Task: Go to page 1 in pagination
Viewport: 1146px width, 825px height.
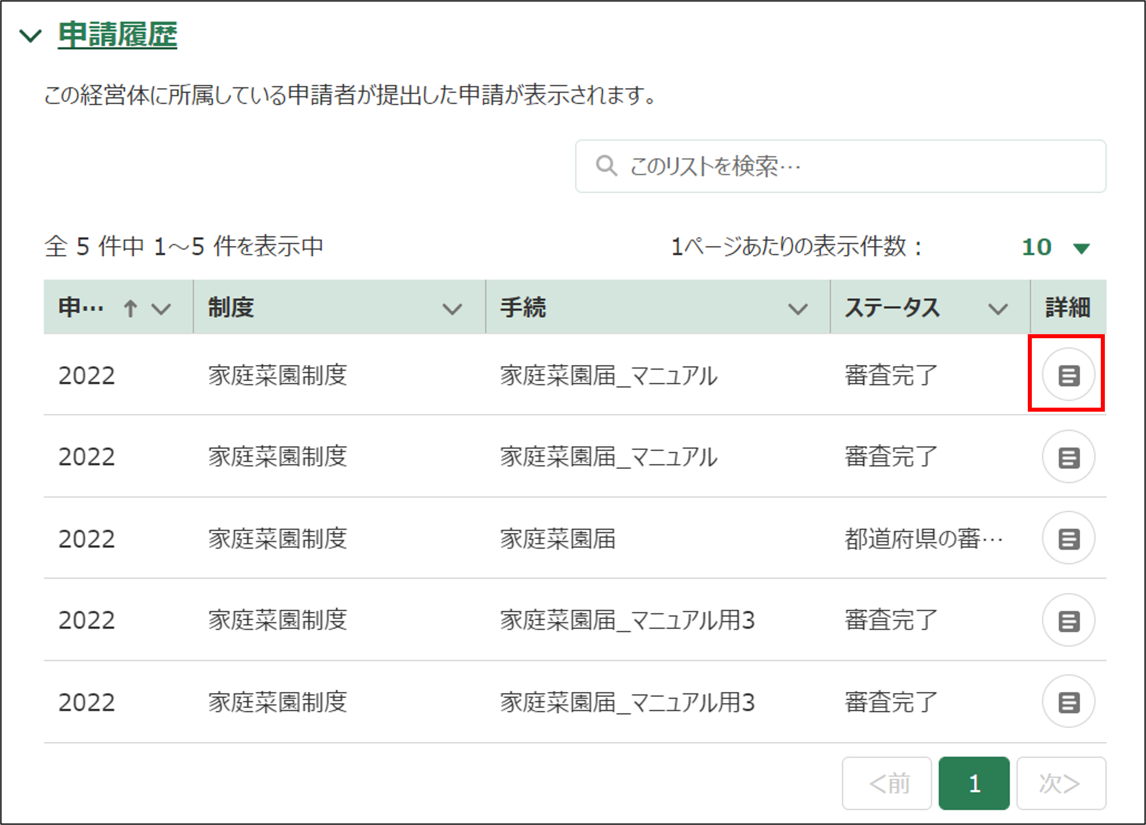Action: pyautogui.click(x=974, y=783)
